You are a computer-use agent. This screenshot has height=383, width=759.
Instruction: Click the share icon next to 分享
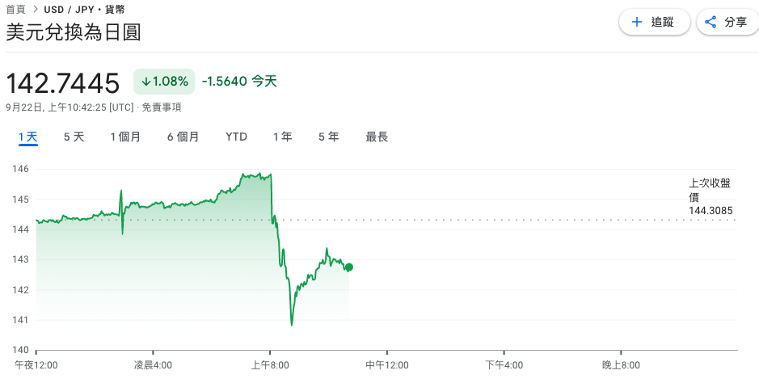tap(711, 22)
